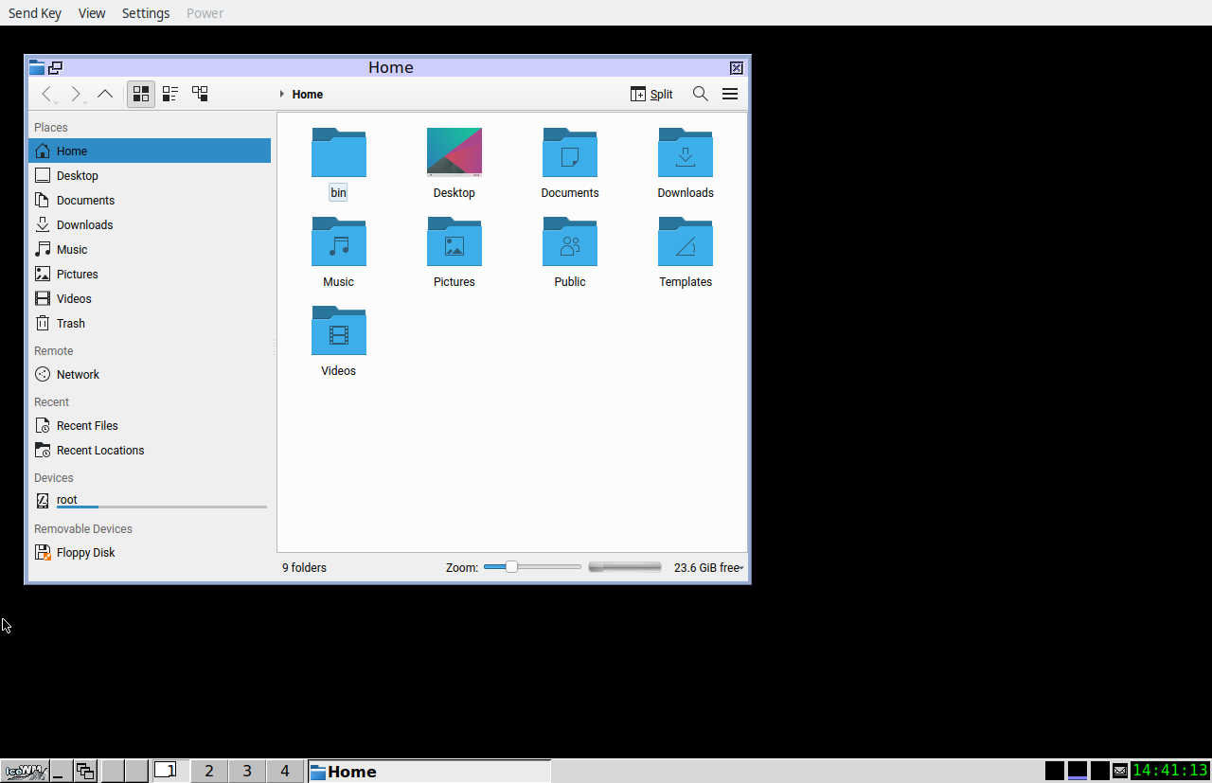Go up to the parent folder

(105, 94)
